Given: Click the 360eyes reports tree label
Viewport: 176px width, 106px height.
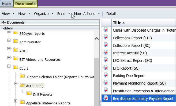Looking at the screenshot, I should [32, 33].
